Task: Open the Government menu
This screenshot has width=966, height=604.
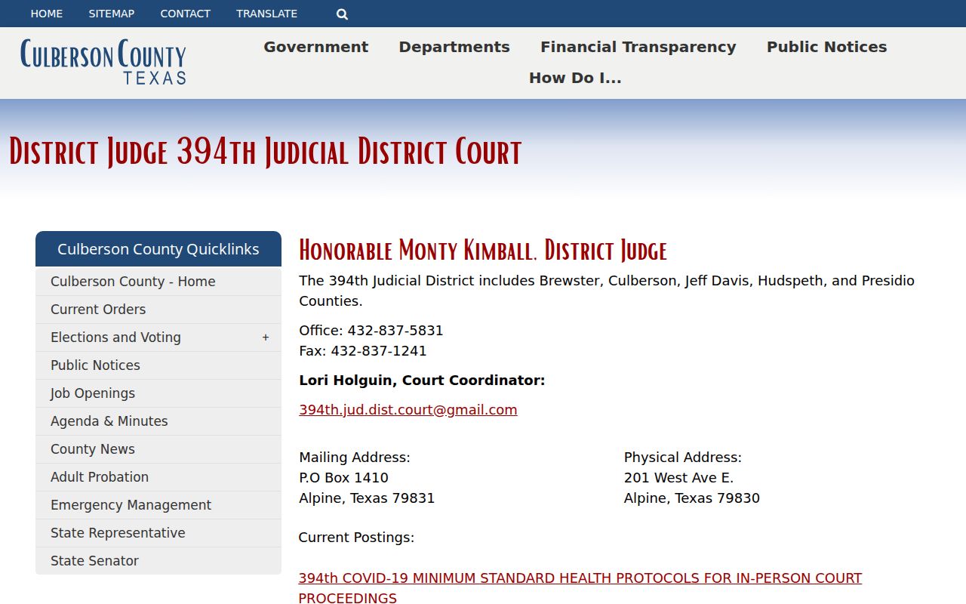Action: [316, 47]
